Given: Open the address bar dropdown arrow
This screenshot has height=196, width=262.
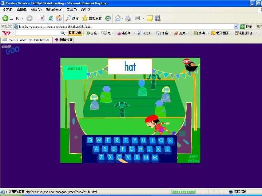Looking at the screenshot, I should (236, 26).
